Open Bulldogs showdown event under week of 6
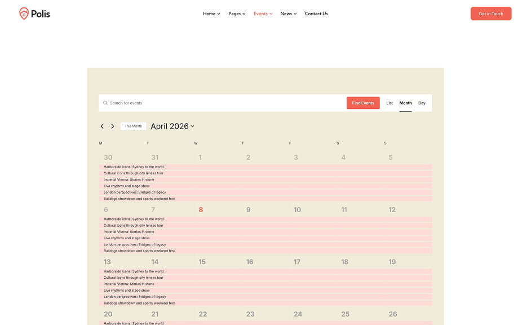Image resolution: width=531 pixels, height=325 pixels. pos(265,251)
